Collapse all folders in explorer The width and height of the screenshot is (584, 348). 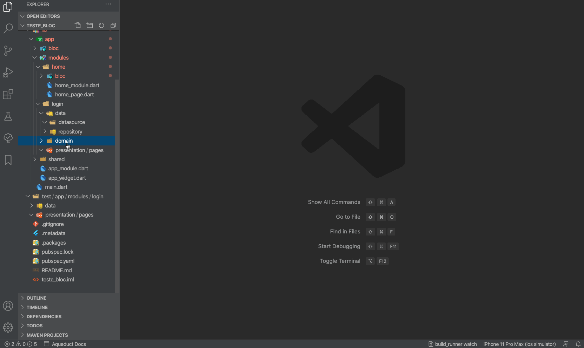click(x=113, y=25)
